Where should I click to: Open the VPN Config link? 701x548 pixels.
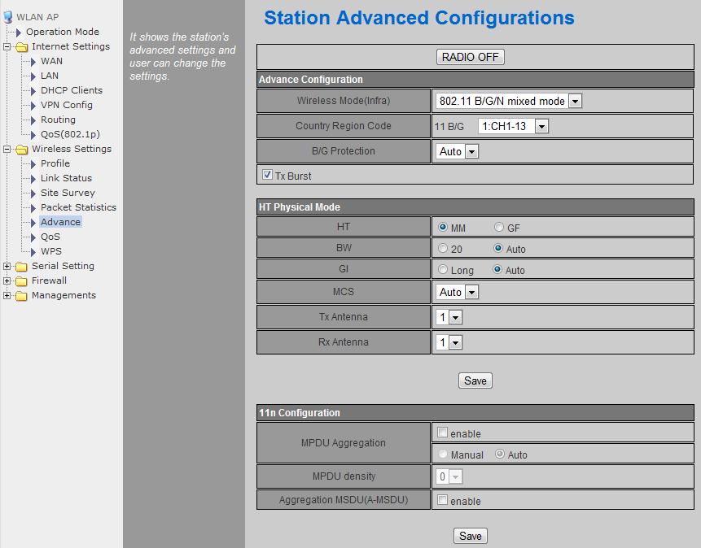coord(67,105)
